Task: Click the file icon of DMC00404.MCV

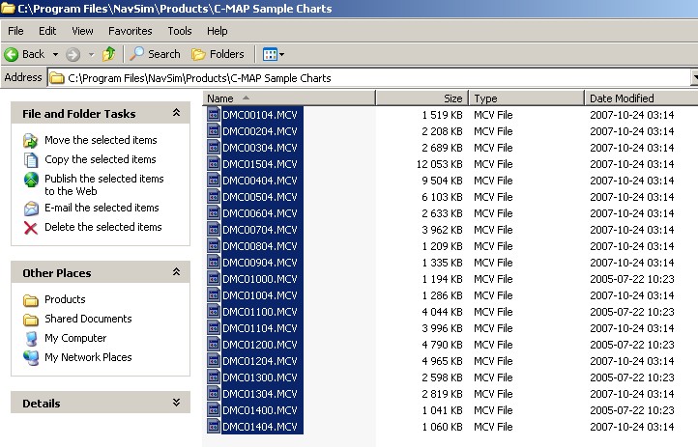Action: tap(214, 181)
